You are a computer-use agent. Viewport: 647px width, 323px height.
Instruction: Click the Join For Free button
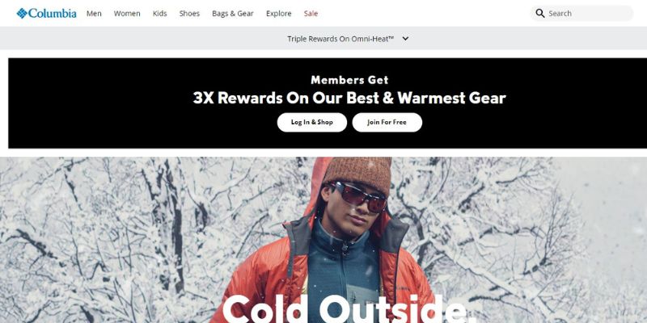pos(387,123)
